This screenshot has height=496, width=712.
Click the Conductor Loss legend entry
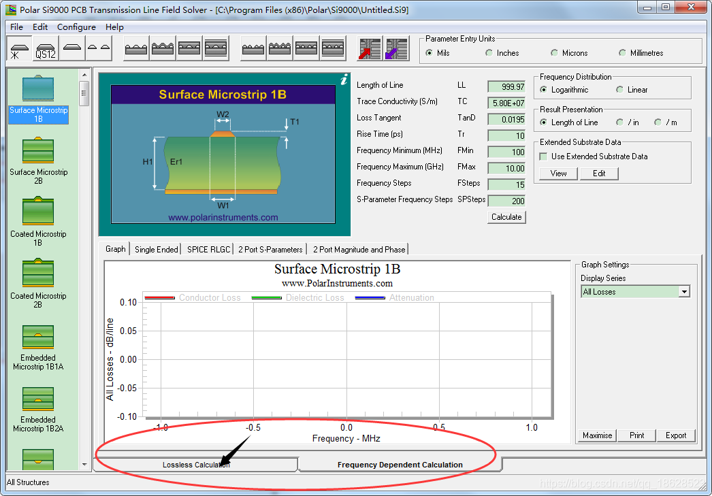click(x=193, y=298)
